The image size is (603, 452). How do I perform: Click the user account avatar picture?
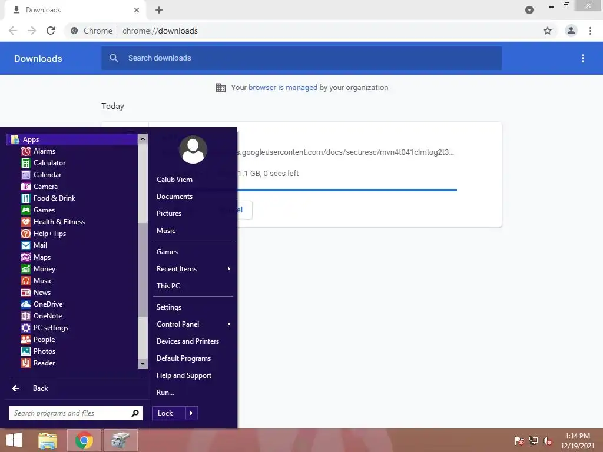click(x=193, y=150)
